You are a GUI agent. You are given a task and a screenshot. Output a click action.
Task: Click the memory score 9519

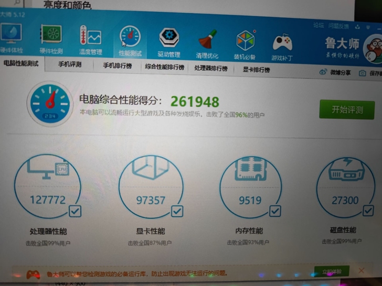point(250,201)
